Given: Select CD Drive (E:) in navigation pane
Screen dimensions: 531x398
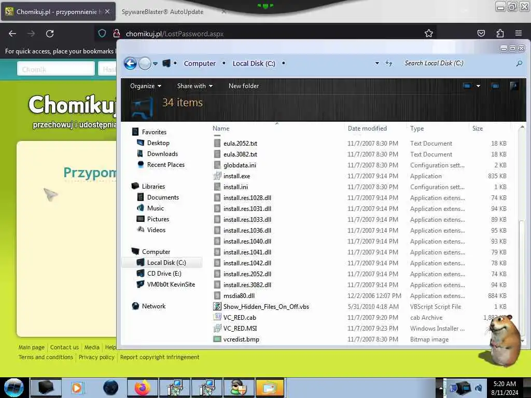Looking at the screenshot, I should (164, 273).
